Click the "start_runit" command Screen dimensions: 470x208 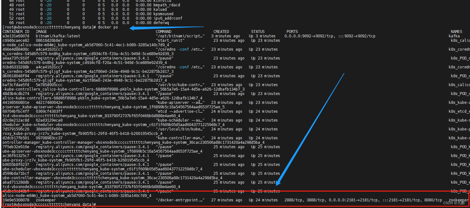point(170,41)
